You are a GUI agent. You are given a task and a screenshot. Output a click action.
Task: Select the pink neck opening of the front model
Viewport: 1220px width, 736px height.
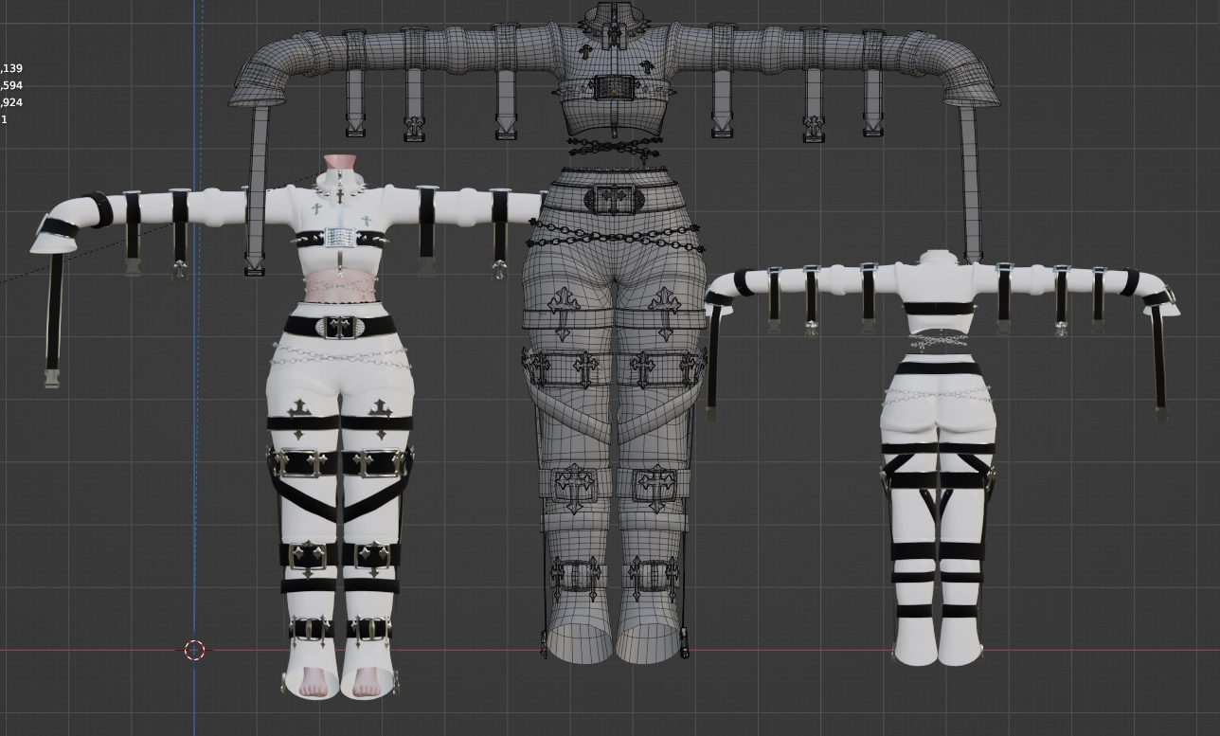click(334, 164)
